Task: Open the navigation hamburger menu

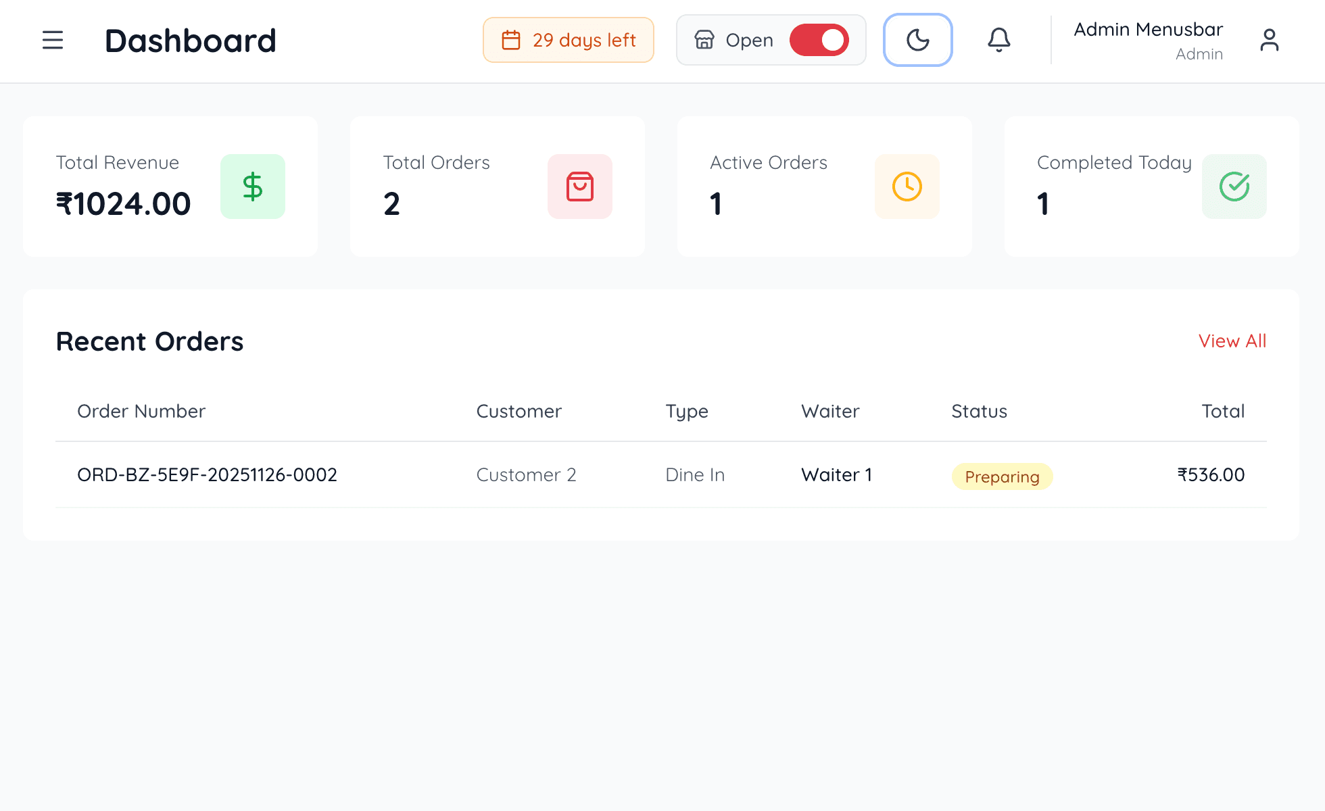Action: (53, 40)
